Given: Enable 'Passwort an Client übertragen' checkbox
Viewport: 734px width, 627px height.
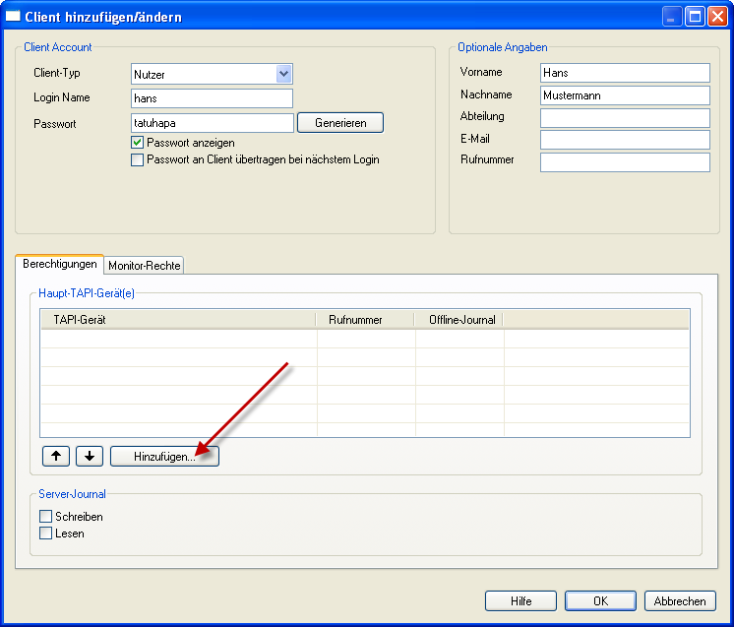Looking at the screenshot, I should click(x=138, y=159).
